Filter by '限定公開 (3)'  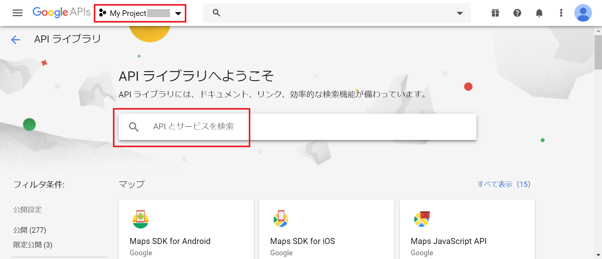pyautogui.click(x=33, y=245)
